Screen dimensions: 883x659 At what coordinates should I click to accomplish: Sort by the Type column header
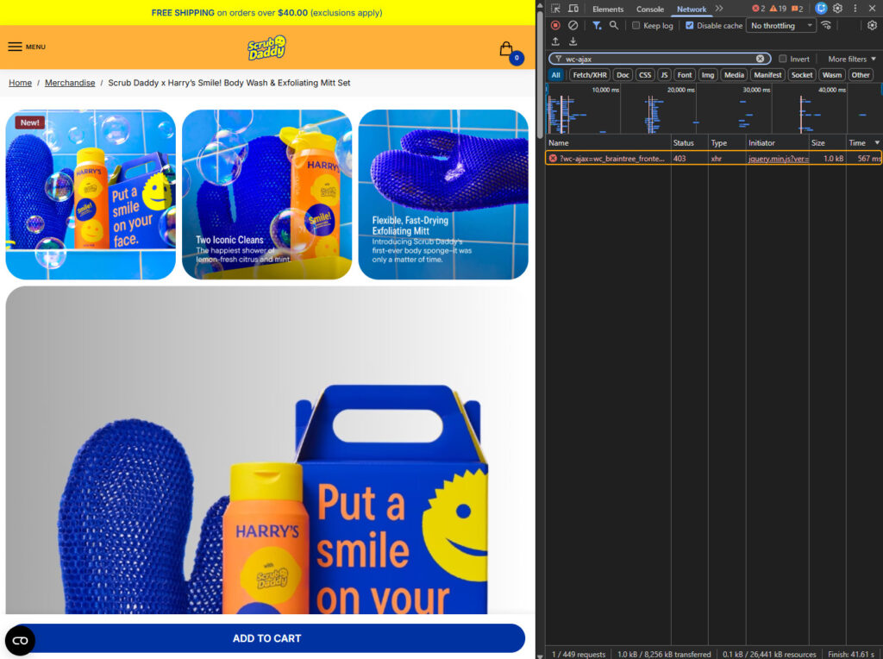726,143
